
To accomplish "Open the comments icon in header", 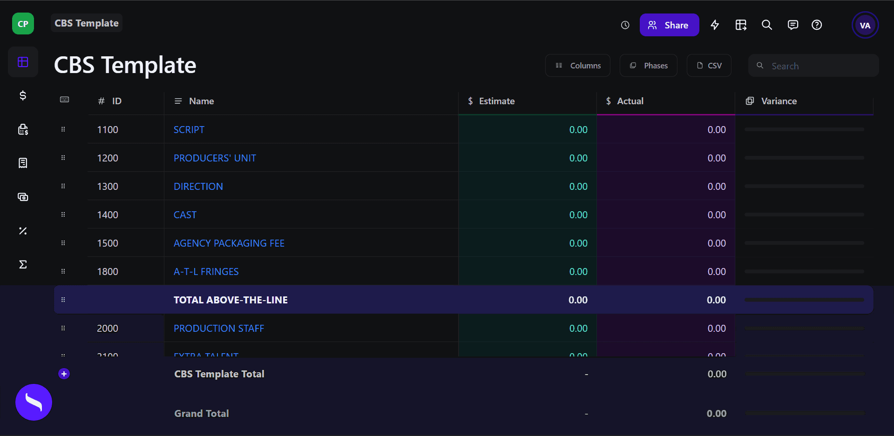I will pos(792,25).
